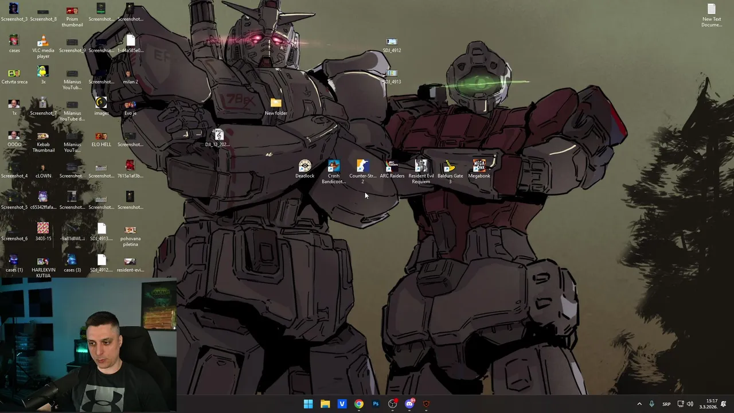Select the images file icon
The height and width of the screenshot is (413, 734).
[x=101, y=107]
